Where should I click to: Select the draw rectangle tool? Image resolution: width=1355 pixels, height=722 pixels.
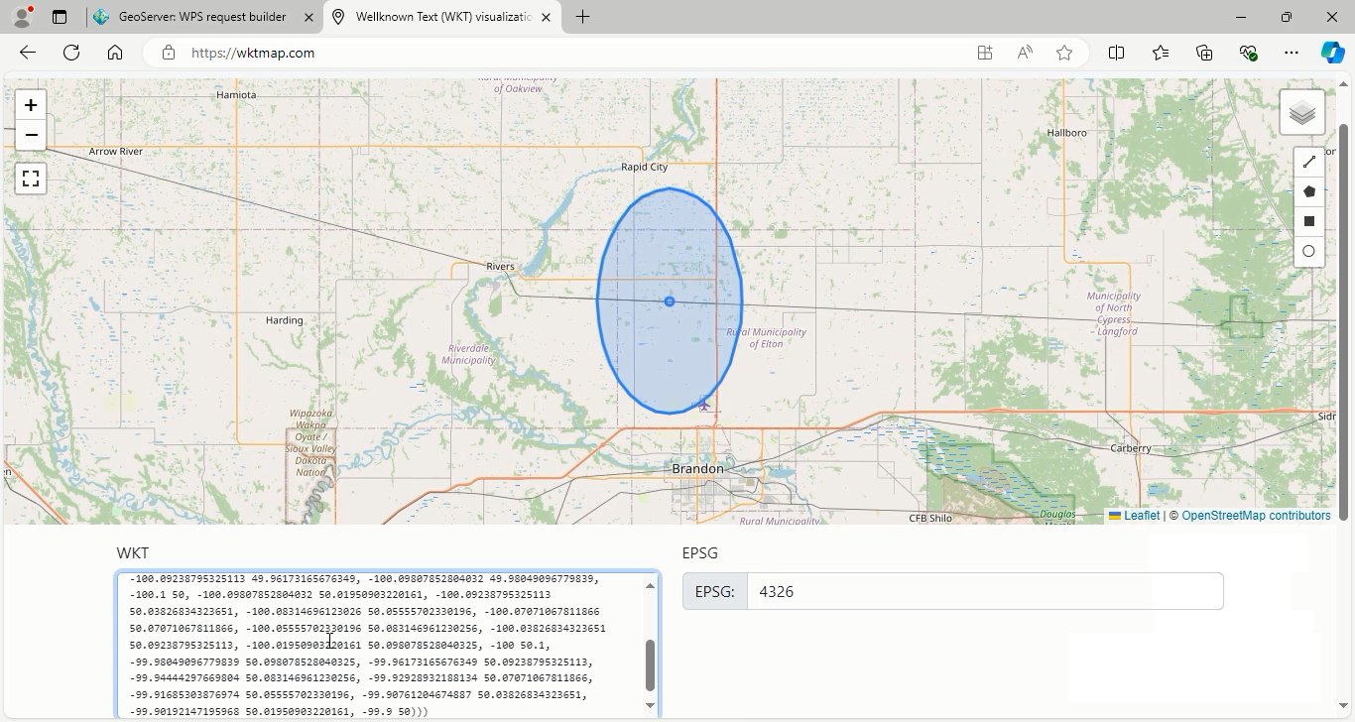click(1308, 221)
